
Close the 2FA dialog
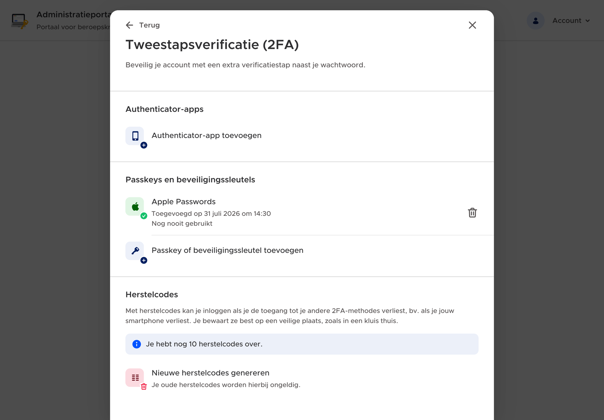(x=472, y=25)
